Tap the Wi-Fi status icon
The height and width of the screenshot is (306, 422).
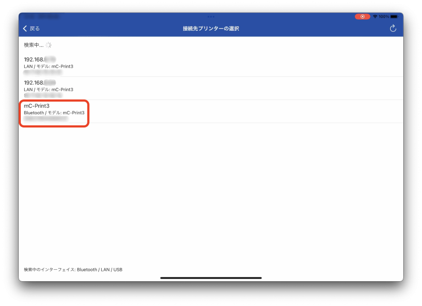point(375,16)
